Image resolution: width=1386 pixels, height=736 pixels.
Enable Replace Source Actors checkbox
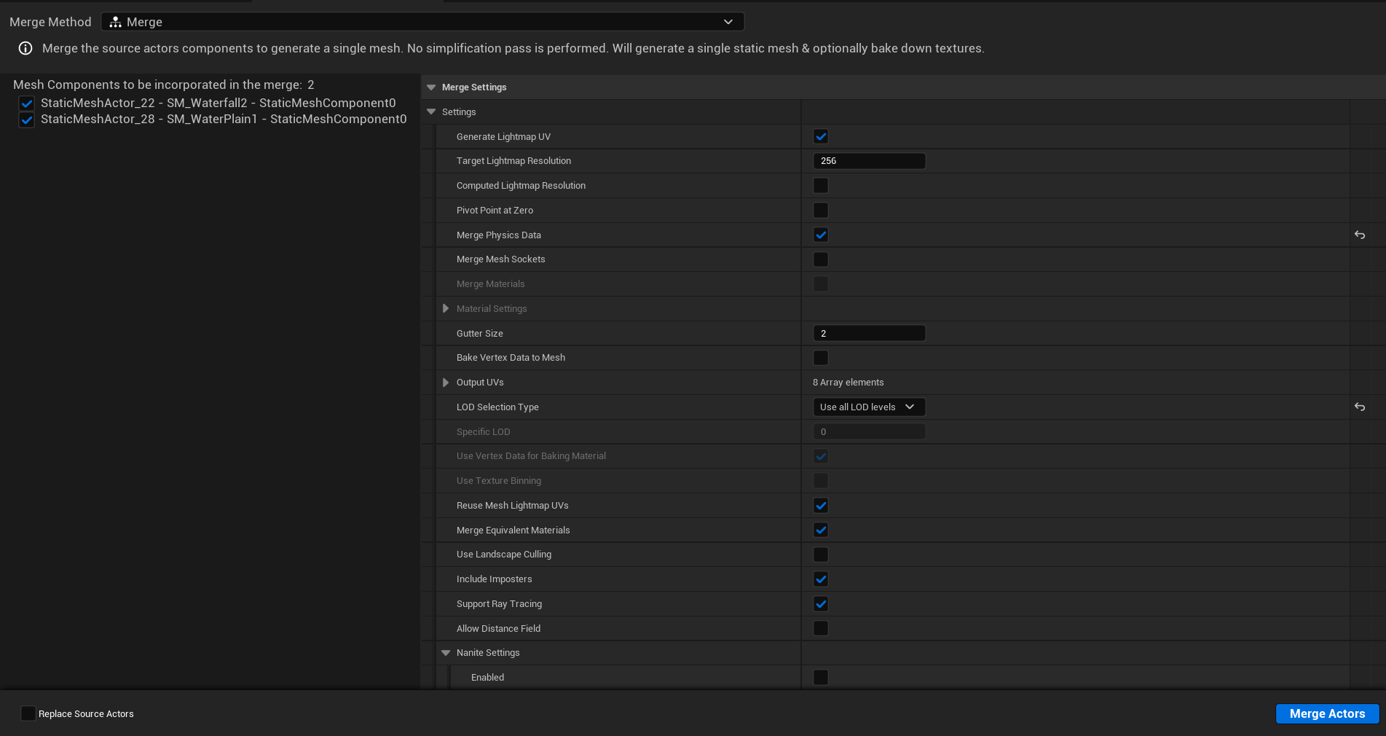click(28, 713)
